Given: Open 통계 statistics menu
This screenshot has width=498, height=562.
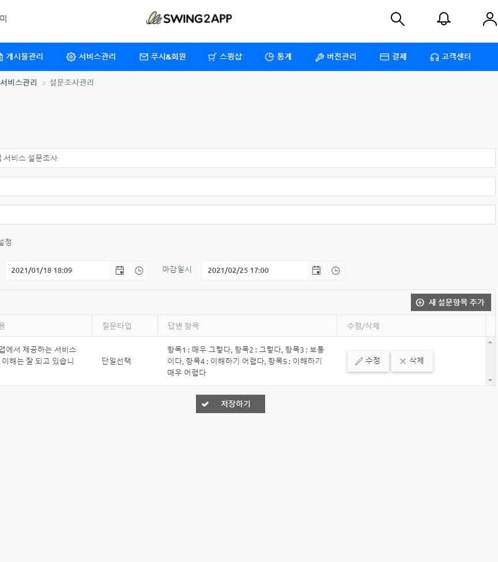Looking at the screenshot, I should (278, 57).
